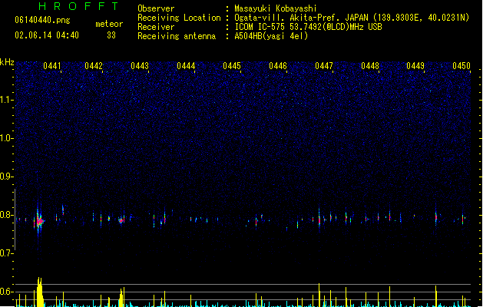Viewport: 483px width, 307px height.
Task: Click the A504HB(yagi 4el) antenna text
Action: tap(271, 36)
